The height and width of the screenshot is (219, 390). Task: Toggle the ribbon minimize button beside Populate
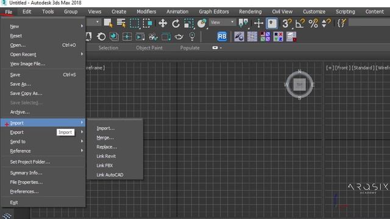tap(215, 47)
